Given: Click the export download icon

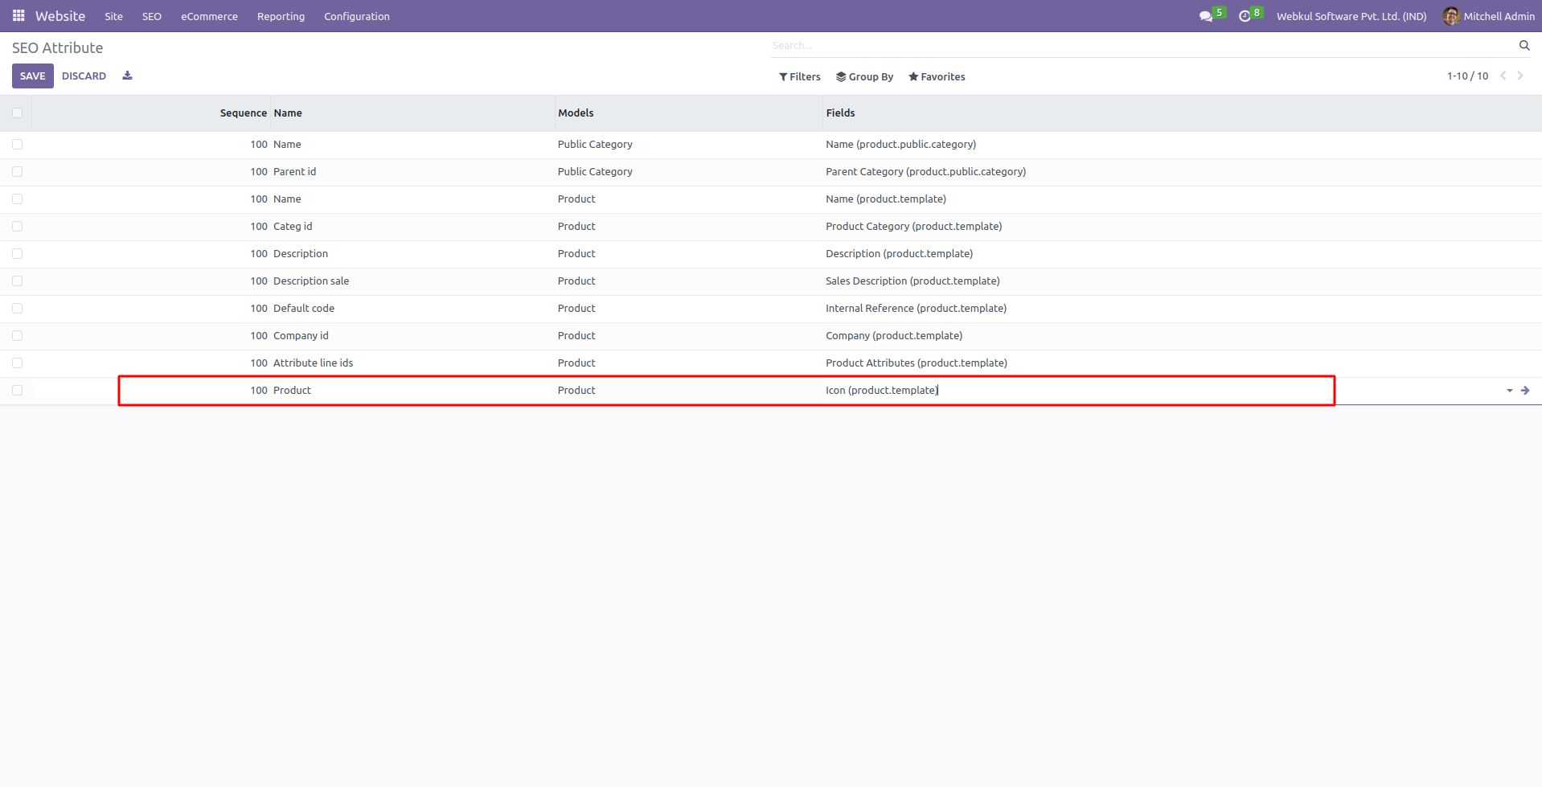Looking at the screenshot, I should pyautogui.click(x=127, y=76).
